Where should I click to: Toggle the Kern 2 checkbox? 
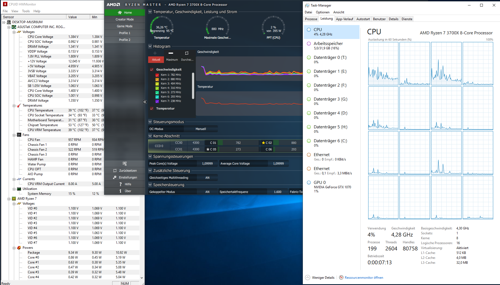pos(157,79)
